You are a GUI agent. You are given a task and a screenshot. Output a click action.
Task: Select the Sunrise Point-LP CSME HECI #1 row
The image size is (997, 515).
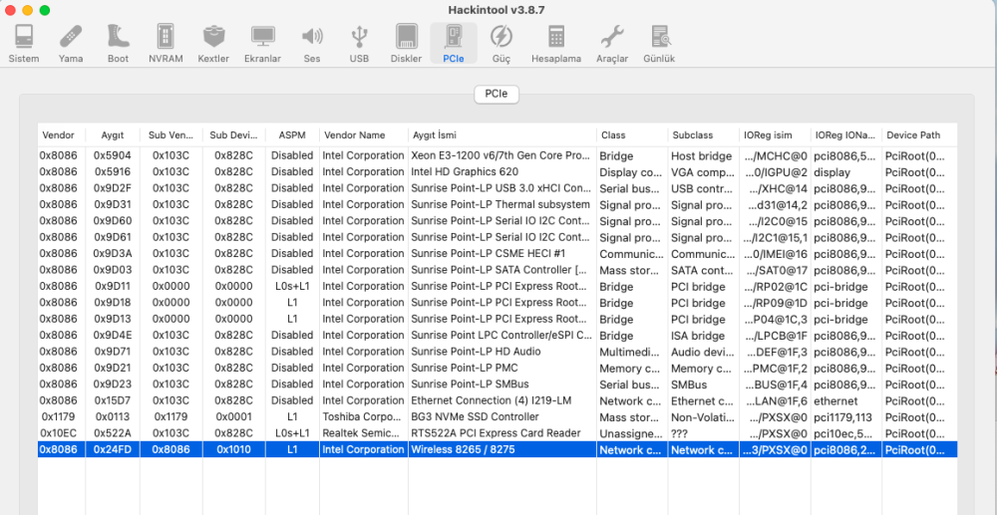(498, 253)
